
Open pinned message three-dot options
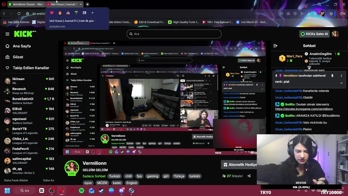pos(341,76)
